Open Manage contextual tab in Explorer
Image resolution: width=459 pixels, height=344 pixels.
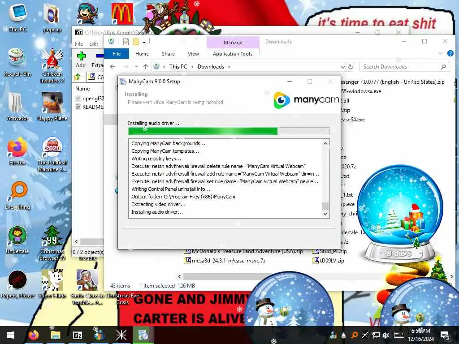[233, 43]
